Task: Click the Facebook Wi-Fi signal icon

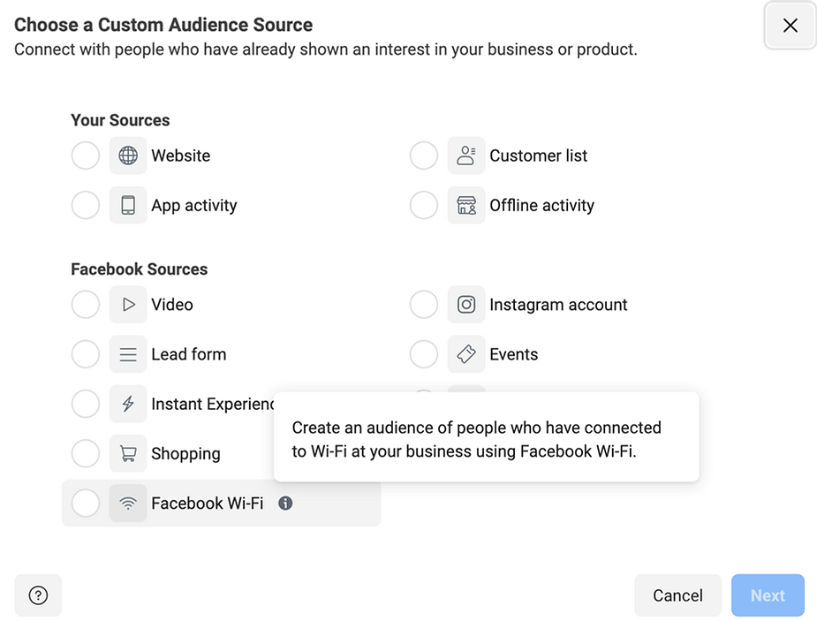Action: (x=128, y=504)
